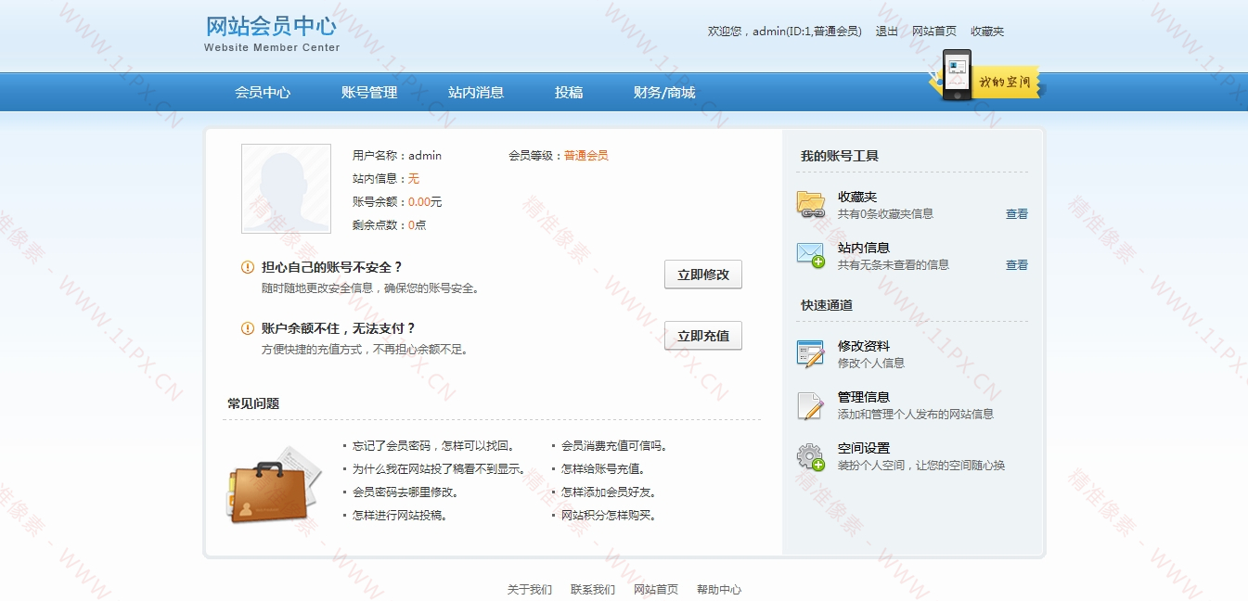Screen dimensions: 1248x601
Task: Open 我的空间 phone banner
Action: tap(985, 76)
